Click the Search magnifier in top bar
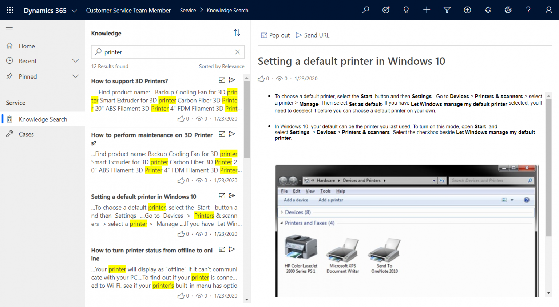This screenshot has height=307, width=559. pyautogui.click(x=366, y=10)
